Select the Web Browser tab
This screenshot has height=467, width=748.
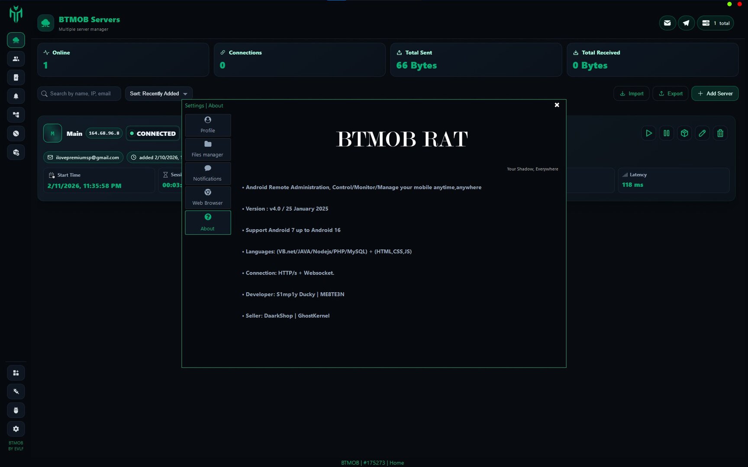pyautogui.click(x=208, y=198)
